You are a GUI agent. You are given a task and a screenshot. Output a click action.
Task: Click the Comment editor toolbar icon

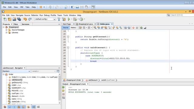142,28
